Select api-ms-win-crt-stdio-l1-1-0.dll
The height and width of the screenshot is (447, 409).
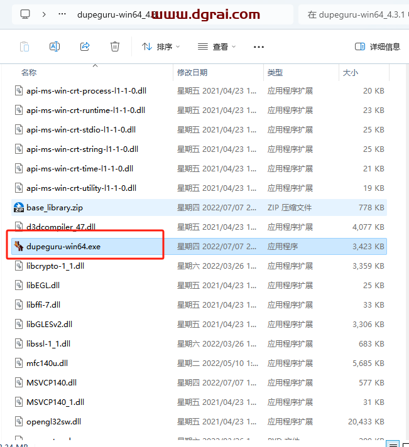(199, 130)
